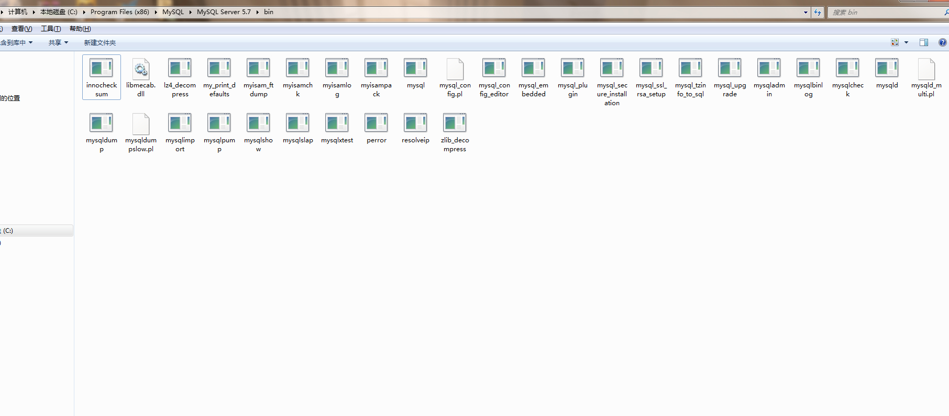Select the mysqladmin icon

769,69
